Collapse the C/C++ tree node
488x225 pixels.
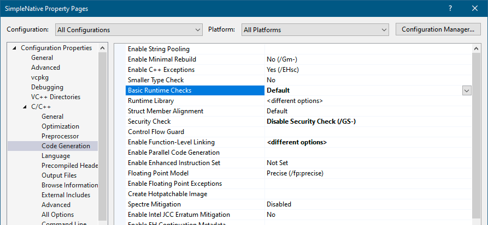(25, 107)
